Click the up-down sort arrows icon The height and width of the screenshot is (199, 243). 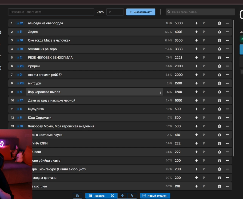click(x=132, y=196)
